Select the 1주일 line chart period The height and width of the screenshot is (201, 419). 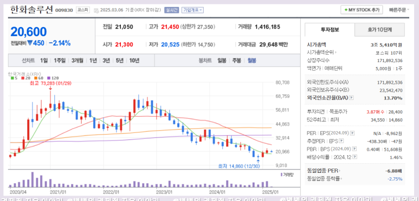point(59,61)
